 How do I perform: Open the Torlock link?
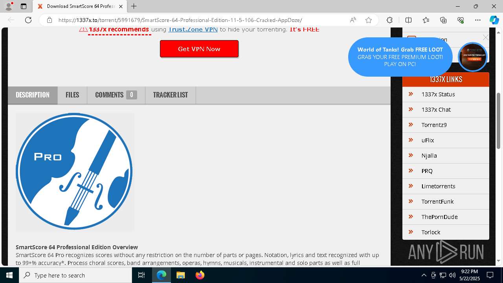tap(431, 232)
